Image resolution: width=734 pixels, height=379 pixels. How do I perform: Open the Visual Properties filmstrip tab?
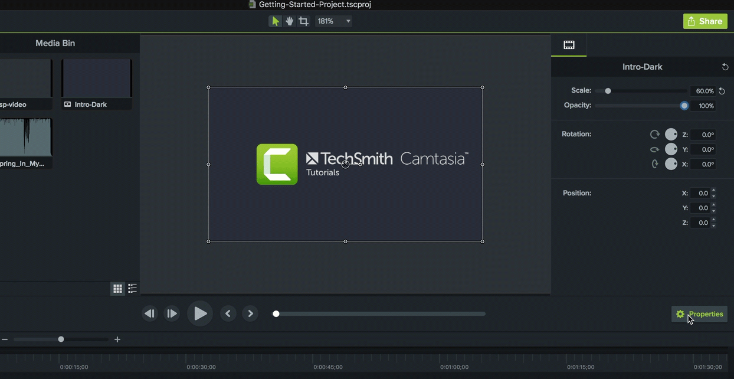[569, 45]
